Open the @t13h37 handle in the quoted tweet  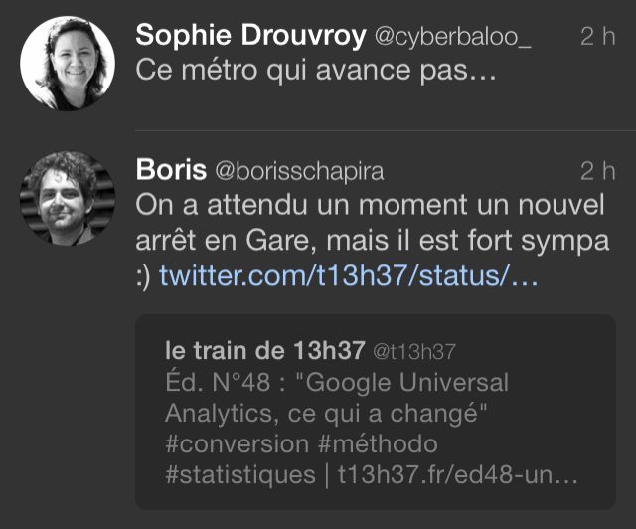coord(414,352)
